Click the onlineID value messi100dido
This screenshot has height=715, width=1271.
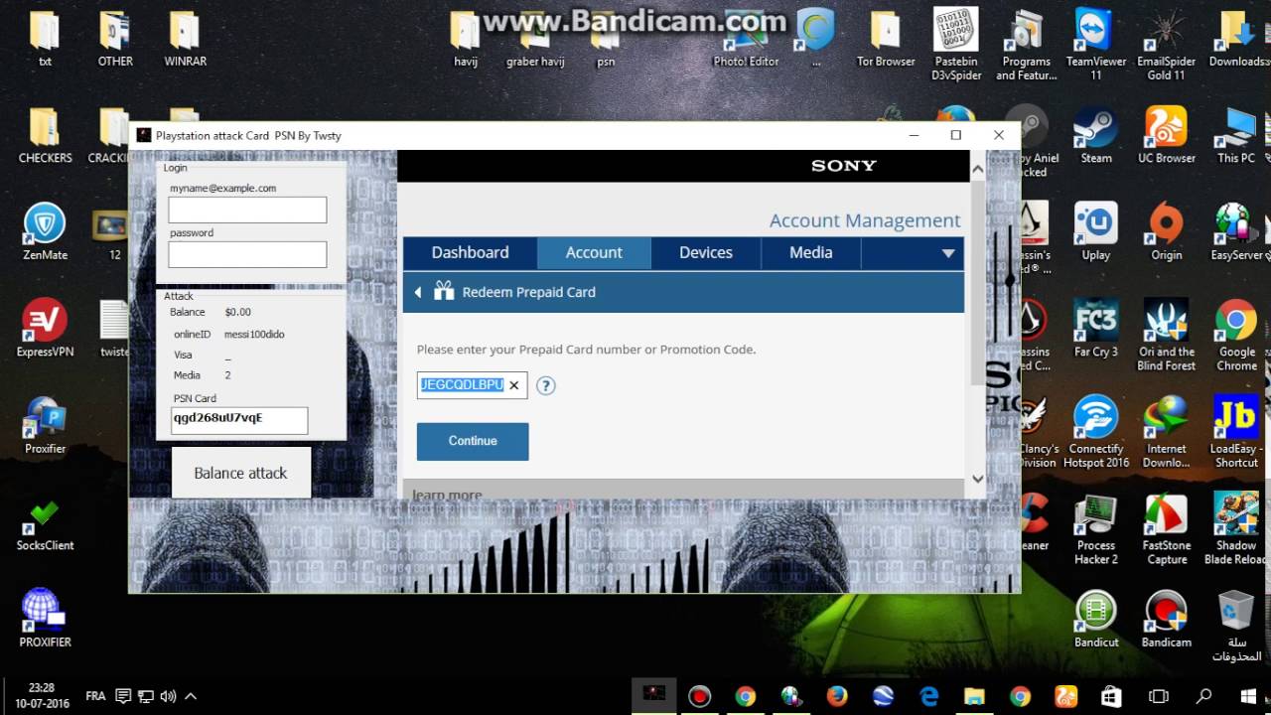tap(254, 335)
